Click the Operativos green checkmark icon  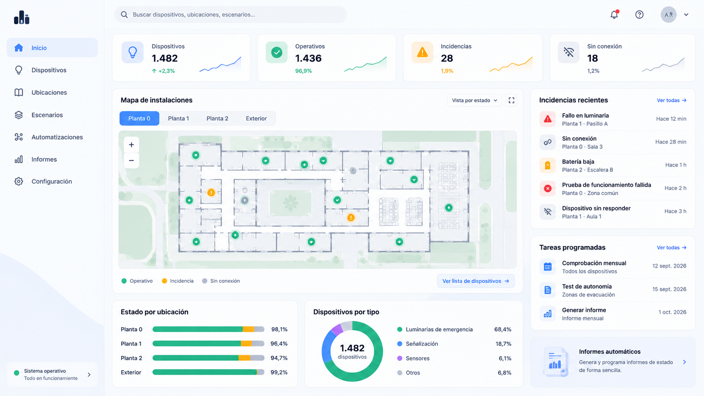(277, 52)
